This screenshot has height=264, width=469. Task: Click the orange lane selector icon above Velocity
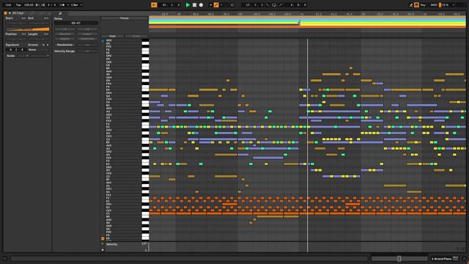tap(103, 238)
